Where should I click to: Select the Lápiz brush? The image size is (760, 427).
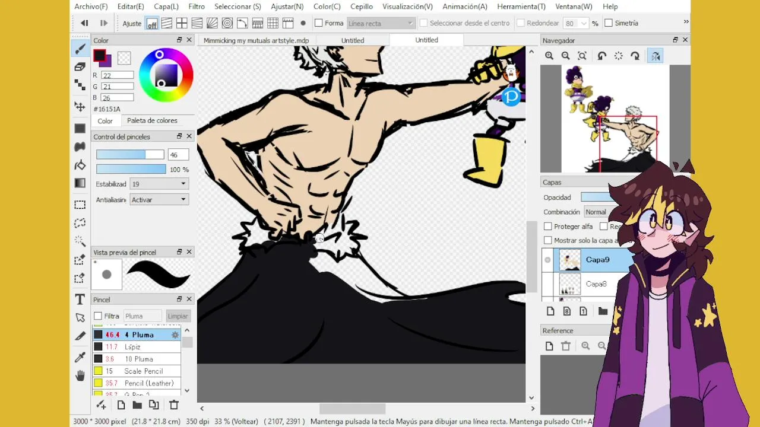(137, 347)
